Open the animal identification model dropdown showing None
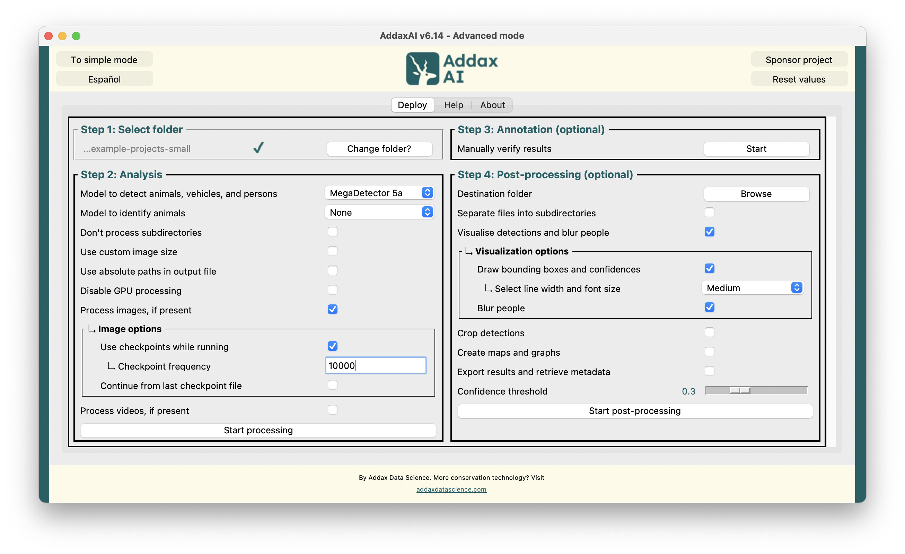Screen dimensions: 905x554 pyautogui.click(x=379, y=213)
